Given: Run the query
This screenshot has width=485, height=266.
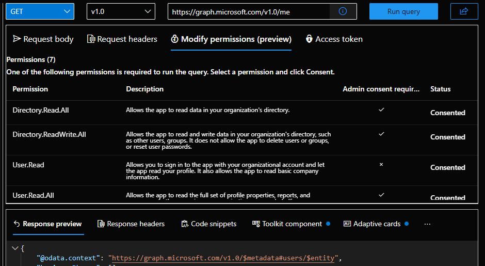Looking at the screenshot, I should point(403,11).
